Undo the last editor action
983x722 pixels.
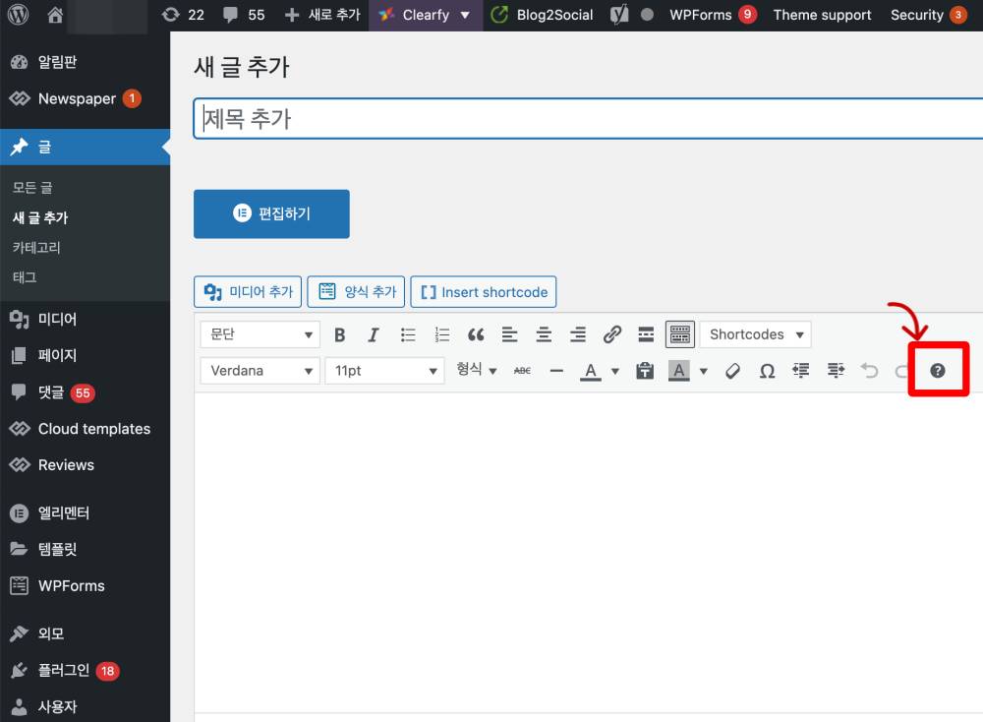(x=869, y=371)
